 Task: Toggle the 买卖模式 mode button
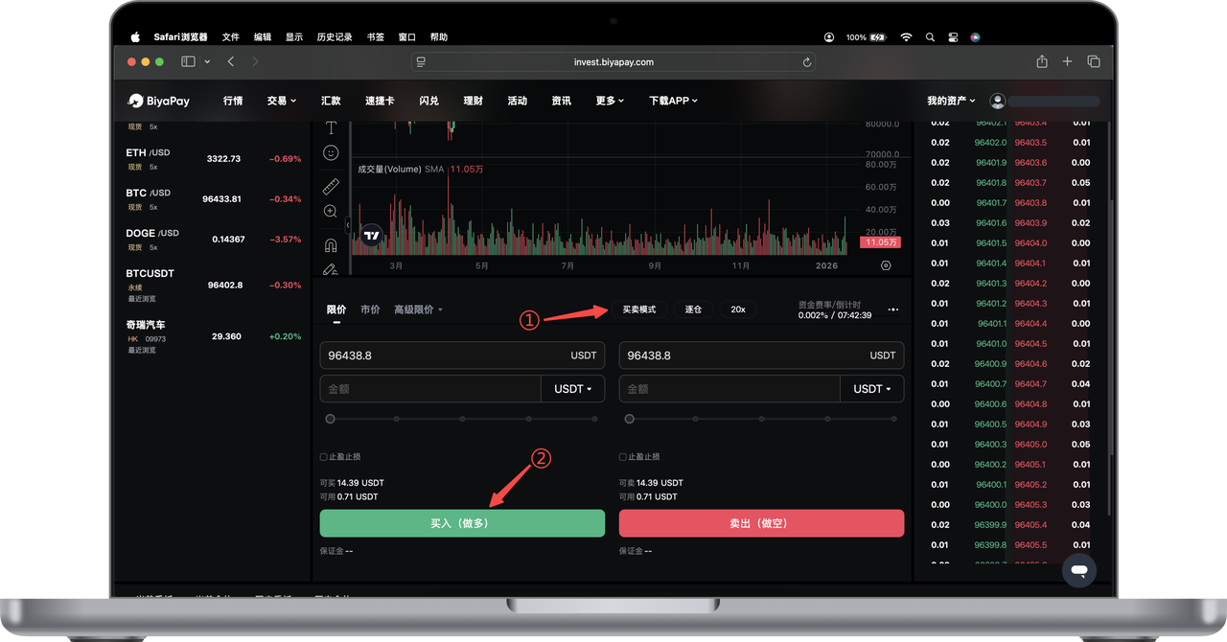click(638, 310)
